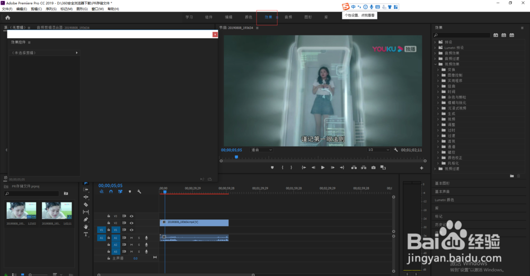Viewport: 530px width, 276px height.
Task: Expand 视频过渡 folder
Action: (435, 169)
